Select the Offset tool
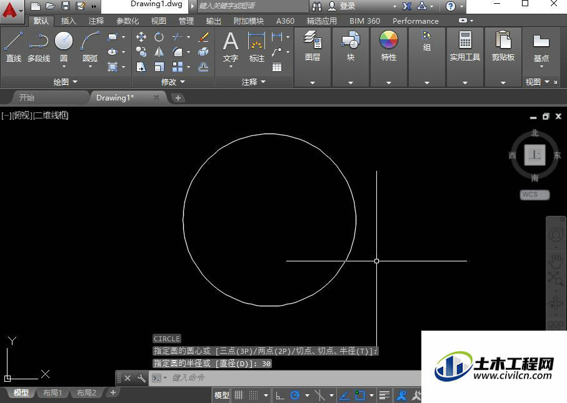Screen dimensions: 567x403 [x=204, y=67]
